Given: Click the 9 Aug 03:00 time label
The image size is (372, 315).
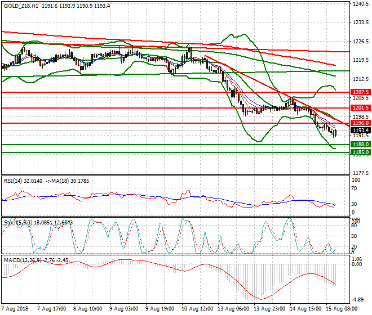Looking at the screenshot, I should coord(123,309).
